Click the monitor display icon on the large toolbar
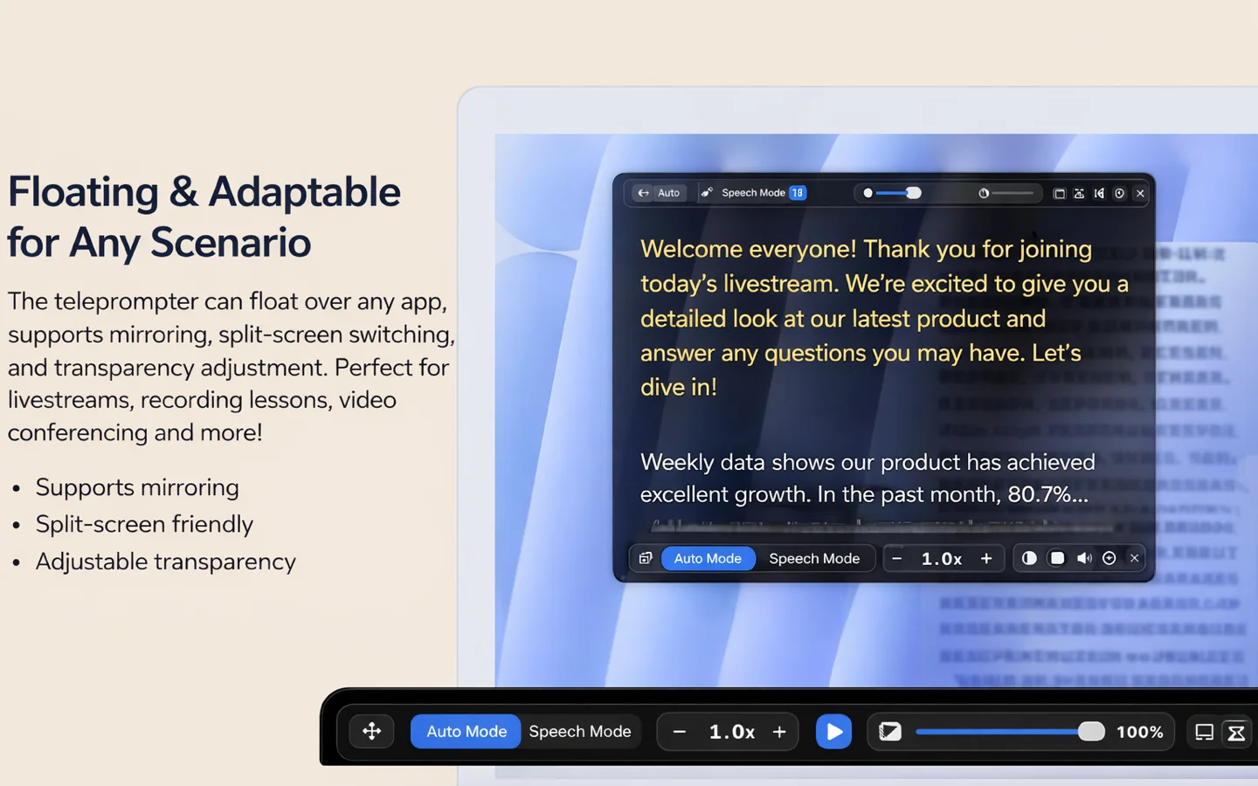 pos(1204,732)
